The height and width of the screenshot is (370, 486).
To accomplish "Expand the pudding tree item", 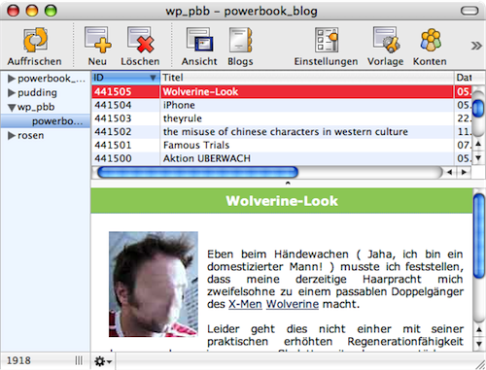I will (x=12, y=92).
